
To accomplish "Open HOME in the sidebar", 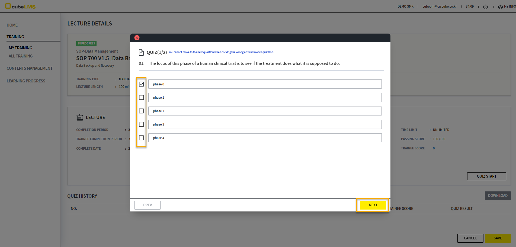I will (x=12, y=25).
